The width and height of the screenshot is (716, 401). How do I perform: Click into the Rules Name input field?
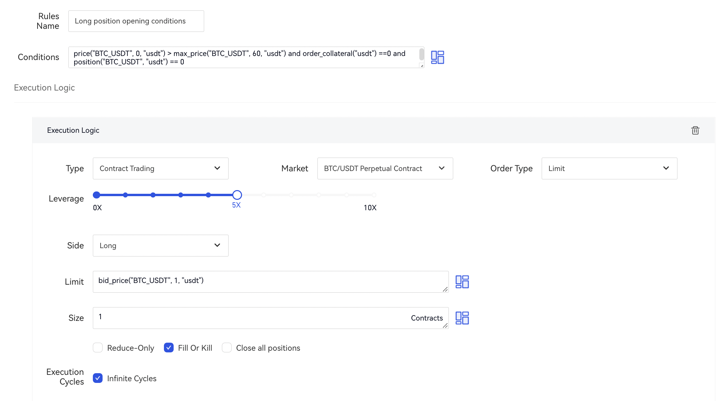tap(136, 21)
